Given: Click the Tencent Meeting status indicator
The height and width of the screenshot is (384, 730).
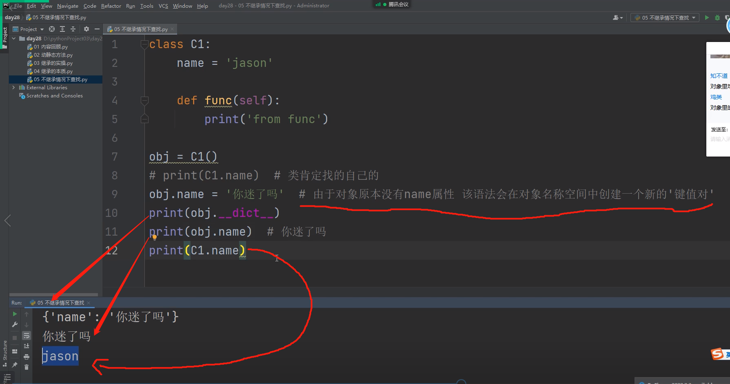Looking at the screenshot, I should [x=392, y=4].
